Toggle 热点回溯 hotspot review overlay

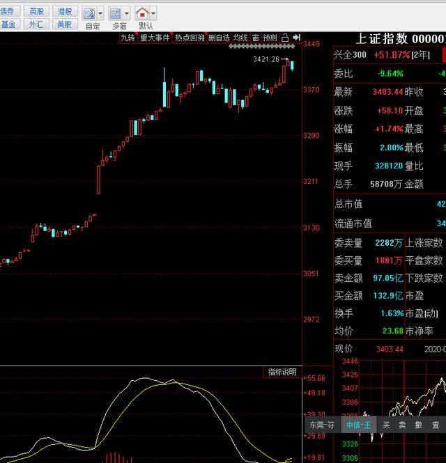click(190, 38)
